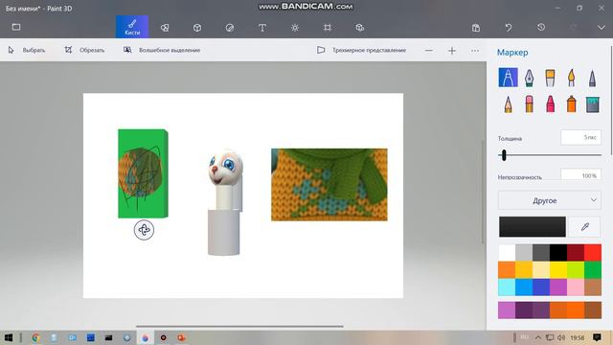
Task: Click the horizontal canvas scrollbar
Action: 239,326
